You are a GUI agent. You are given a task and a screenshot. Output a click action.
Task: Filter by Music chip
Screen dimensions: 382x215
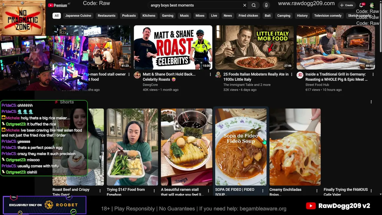point(184,16)
